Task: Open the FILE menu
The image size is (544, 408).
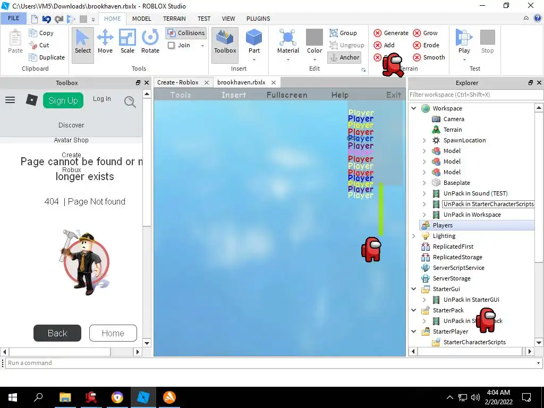Action: pyautogui.click(x=13, y=19)
